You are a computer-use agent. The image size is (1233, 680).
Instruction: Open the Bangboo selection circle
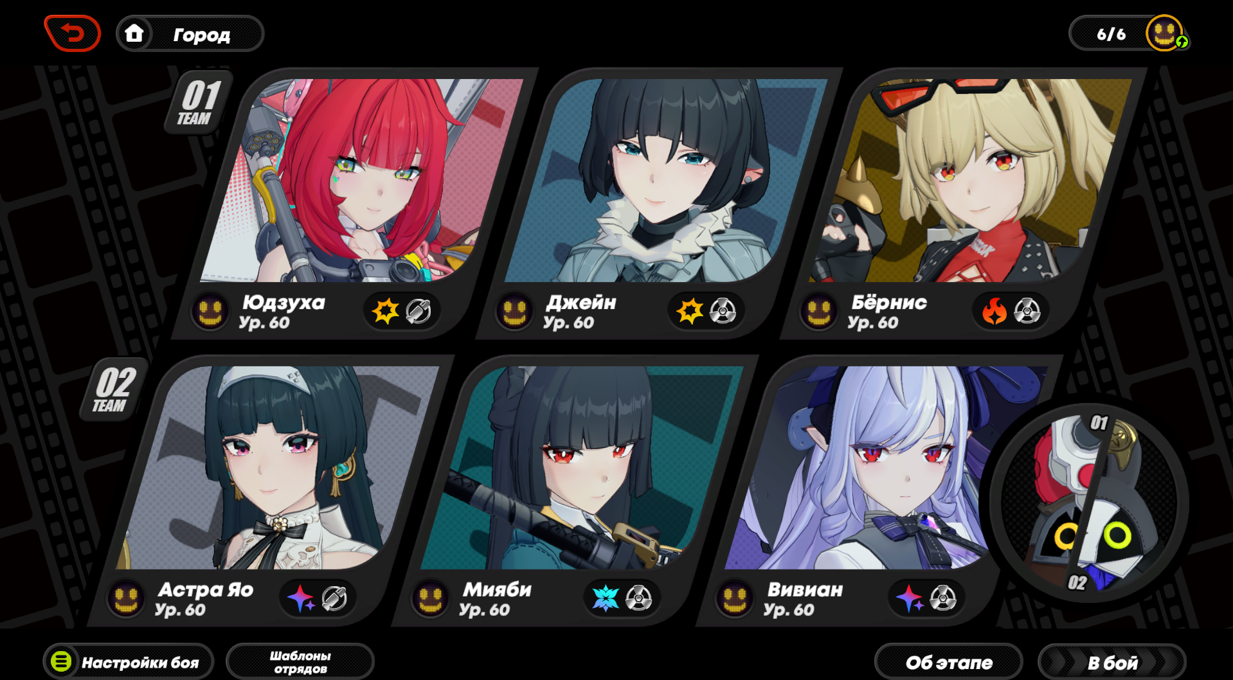[x=1088, y=501]
